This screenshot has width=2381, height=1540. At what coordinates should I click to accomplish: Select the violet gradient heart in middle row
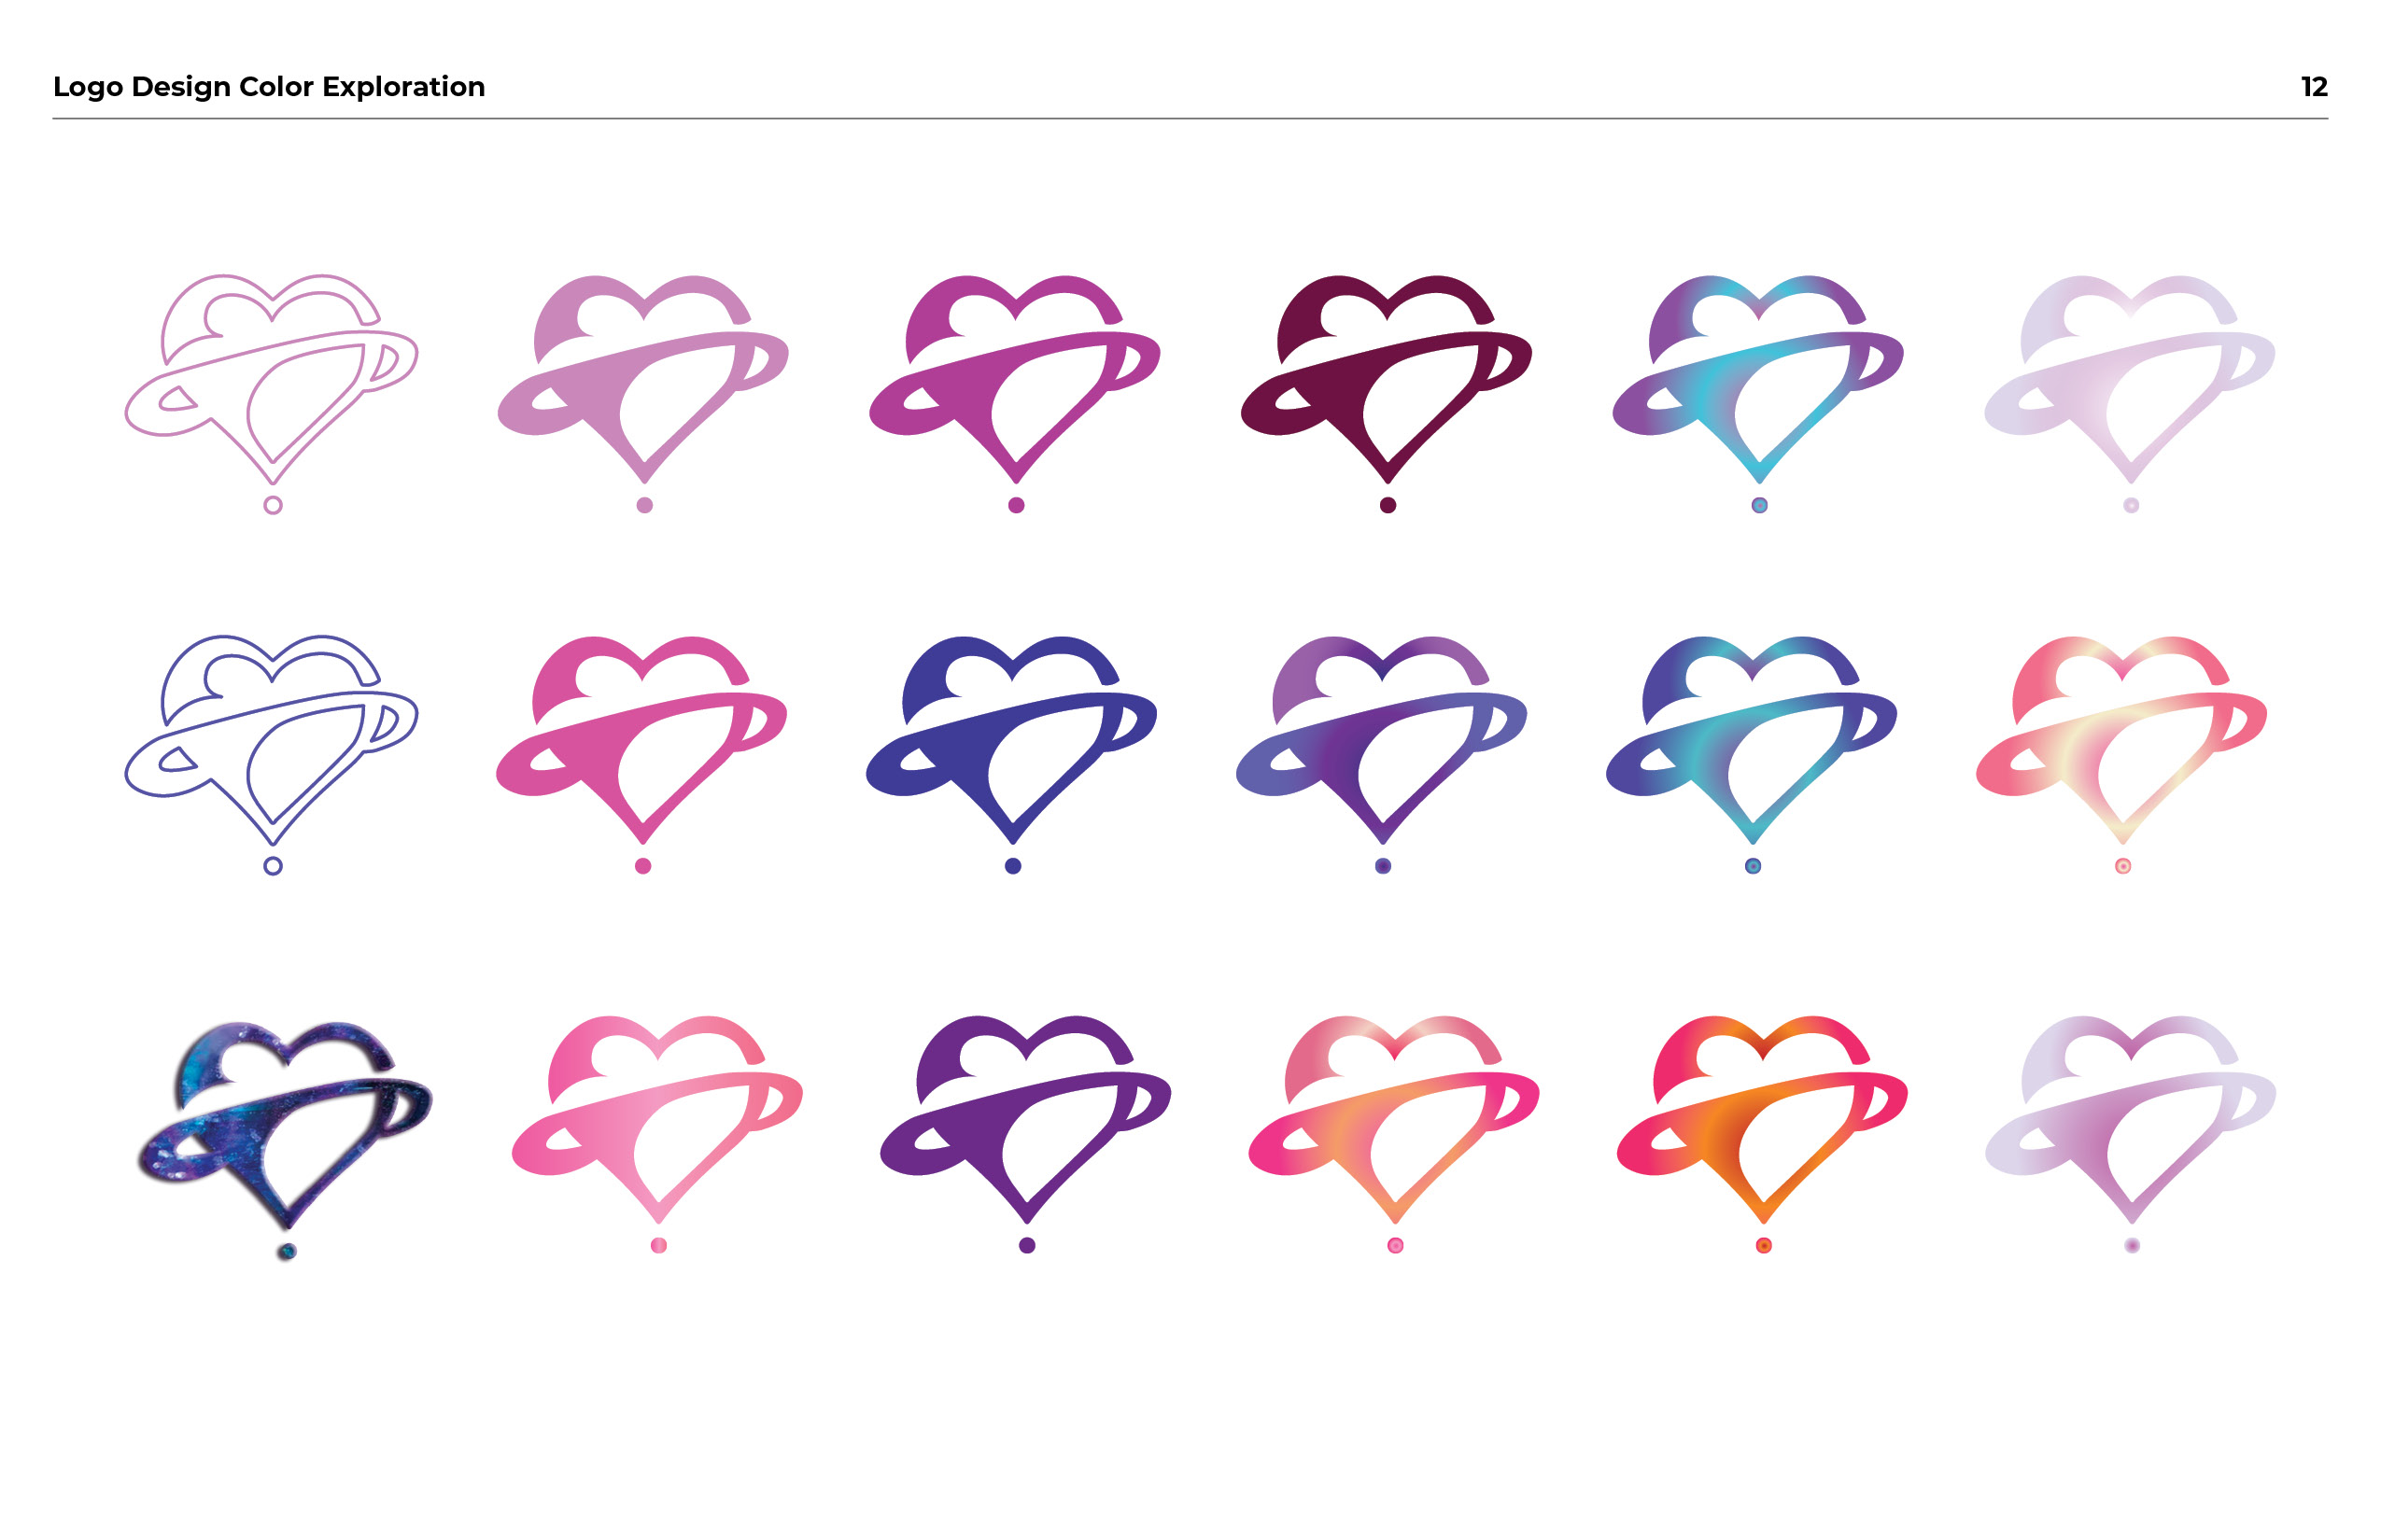click(1382, 740)
